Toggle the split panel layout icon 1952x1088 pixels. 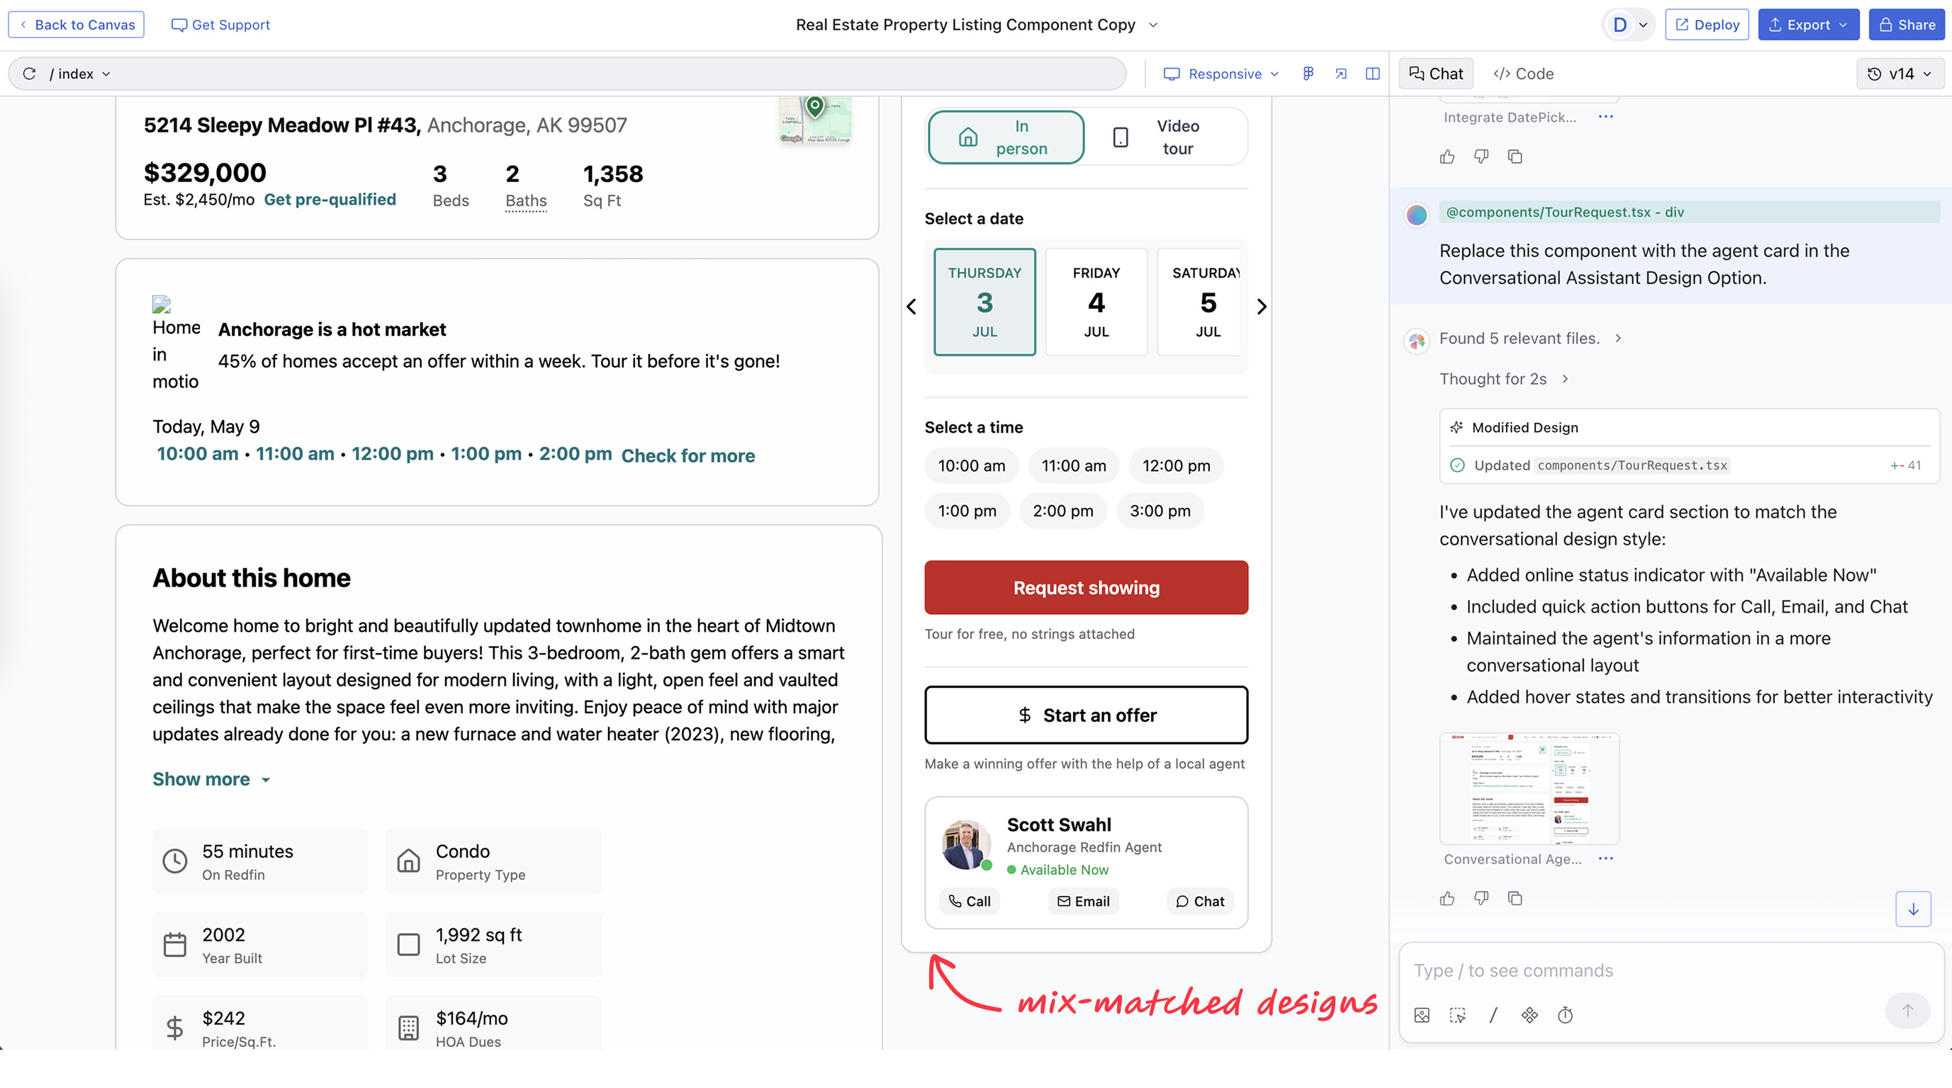pyautogui.click(x=1372, y=74)
